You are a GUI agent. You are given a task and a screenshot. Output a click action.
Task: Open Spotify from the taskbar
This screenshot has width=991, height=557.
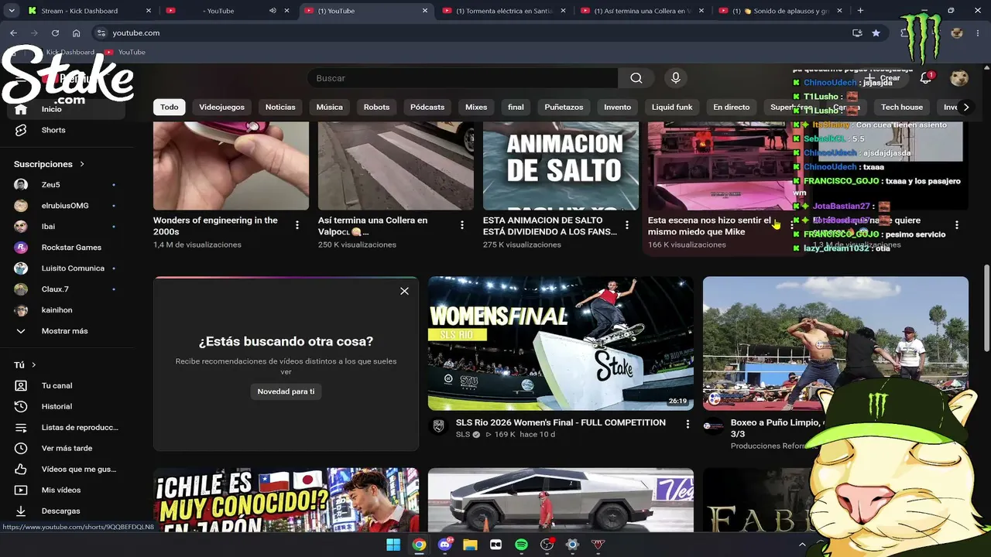pyautogui.click(x=521, y=545)
